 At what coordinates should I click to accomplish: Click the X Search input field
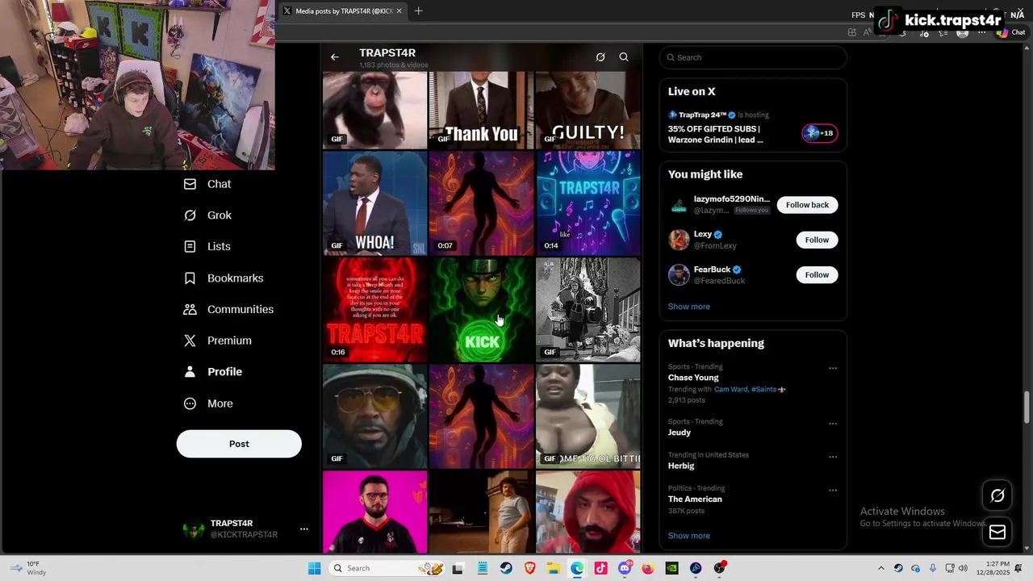[x=753, y=57]
